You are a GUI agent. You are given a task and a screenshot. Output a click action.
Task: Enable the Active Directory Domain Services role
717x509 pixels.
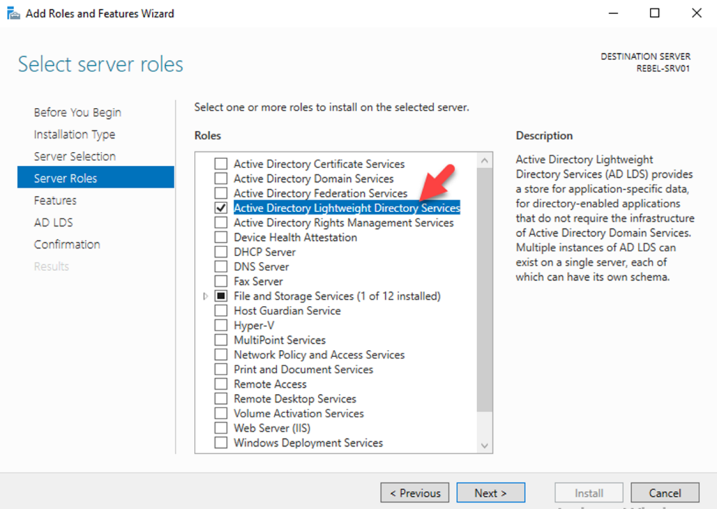click(221, 179)
